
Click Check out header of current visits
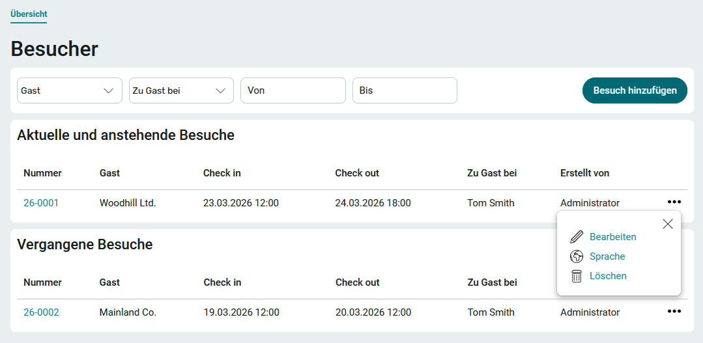(x=357, y=173)
